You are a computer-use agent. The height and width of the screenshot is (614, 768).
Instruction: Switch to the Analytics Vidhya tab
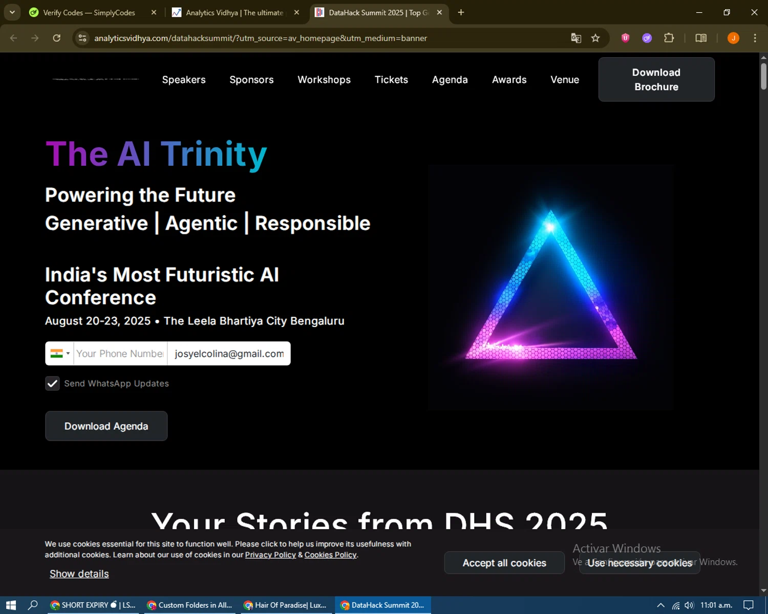[234, 12]
